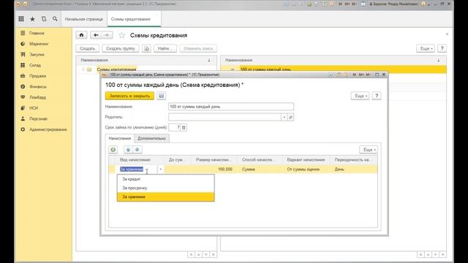
Task: Go back with the left arrow
Action: click(x=96, y=35)
